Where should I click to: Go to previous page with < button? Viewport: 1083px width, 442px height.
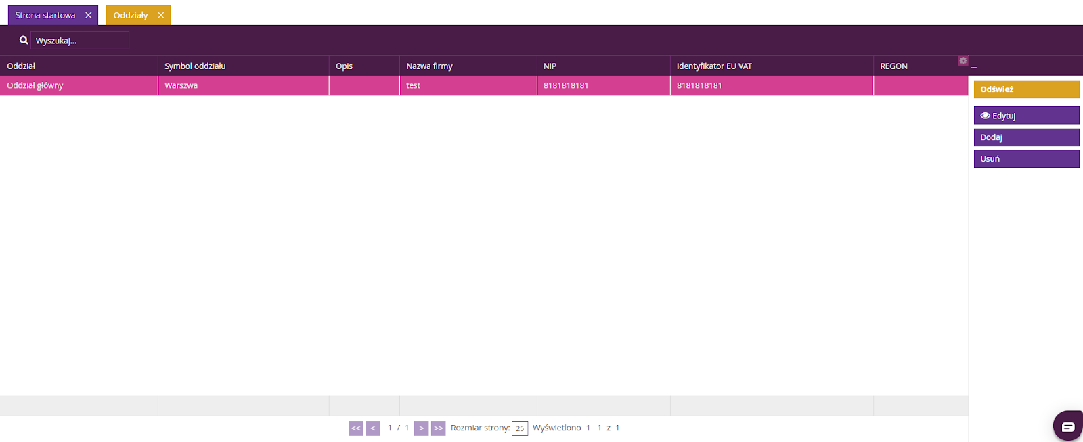(373, 428)
